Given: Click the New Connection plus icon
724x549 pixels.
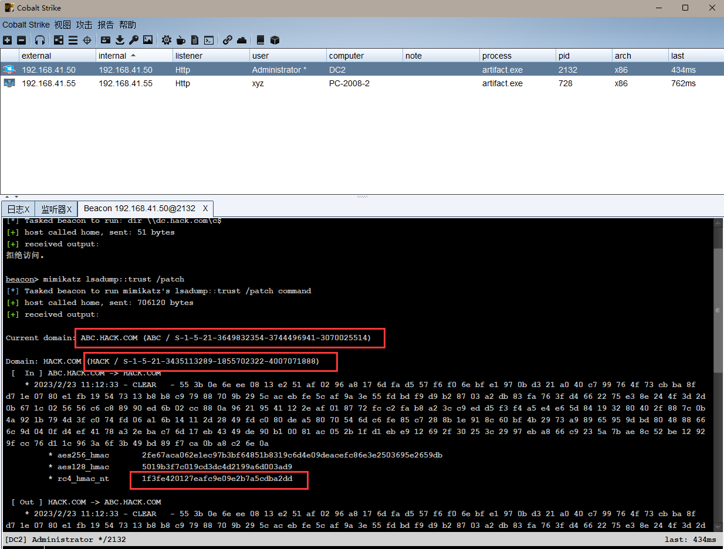Looking at the screenshot, I should point(7,40).
